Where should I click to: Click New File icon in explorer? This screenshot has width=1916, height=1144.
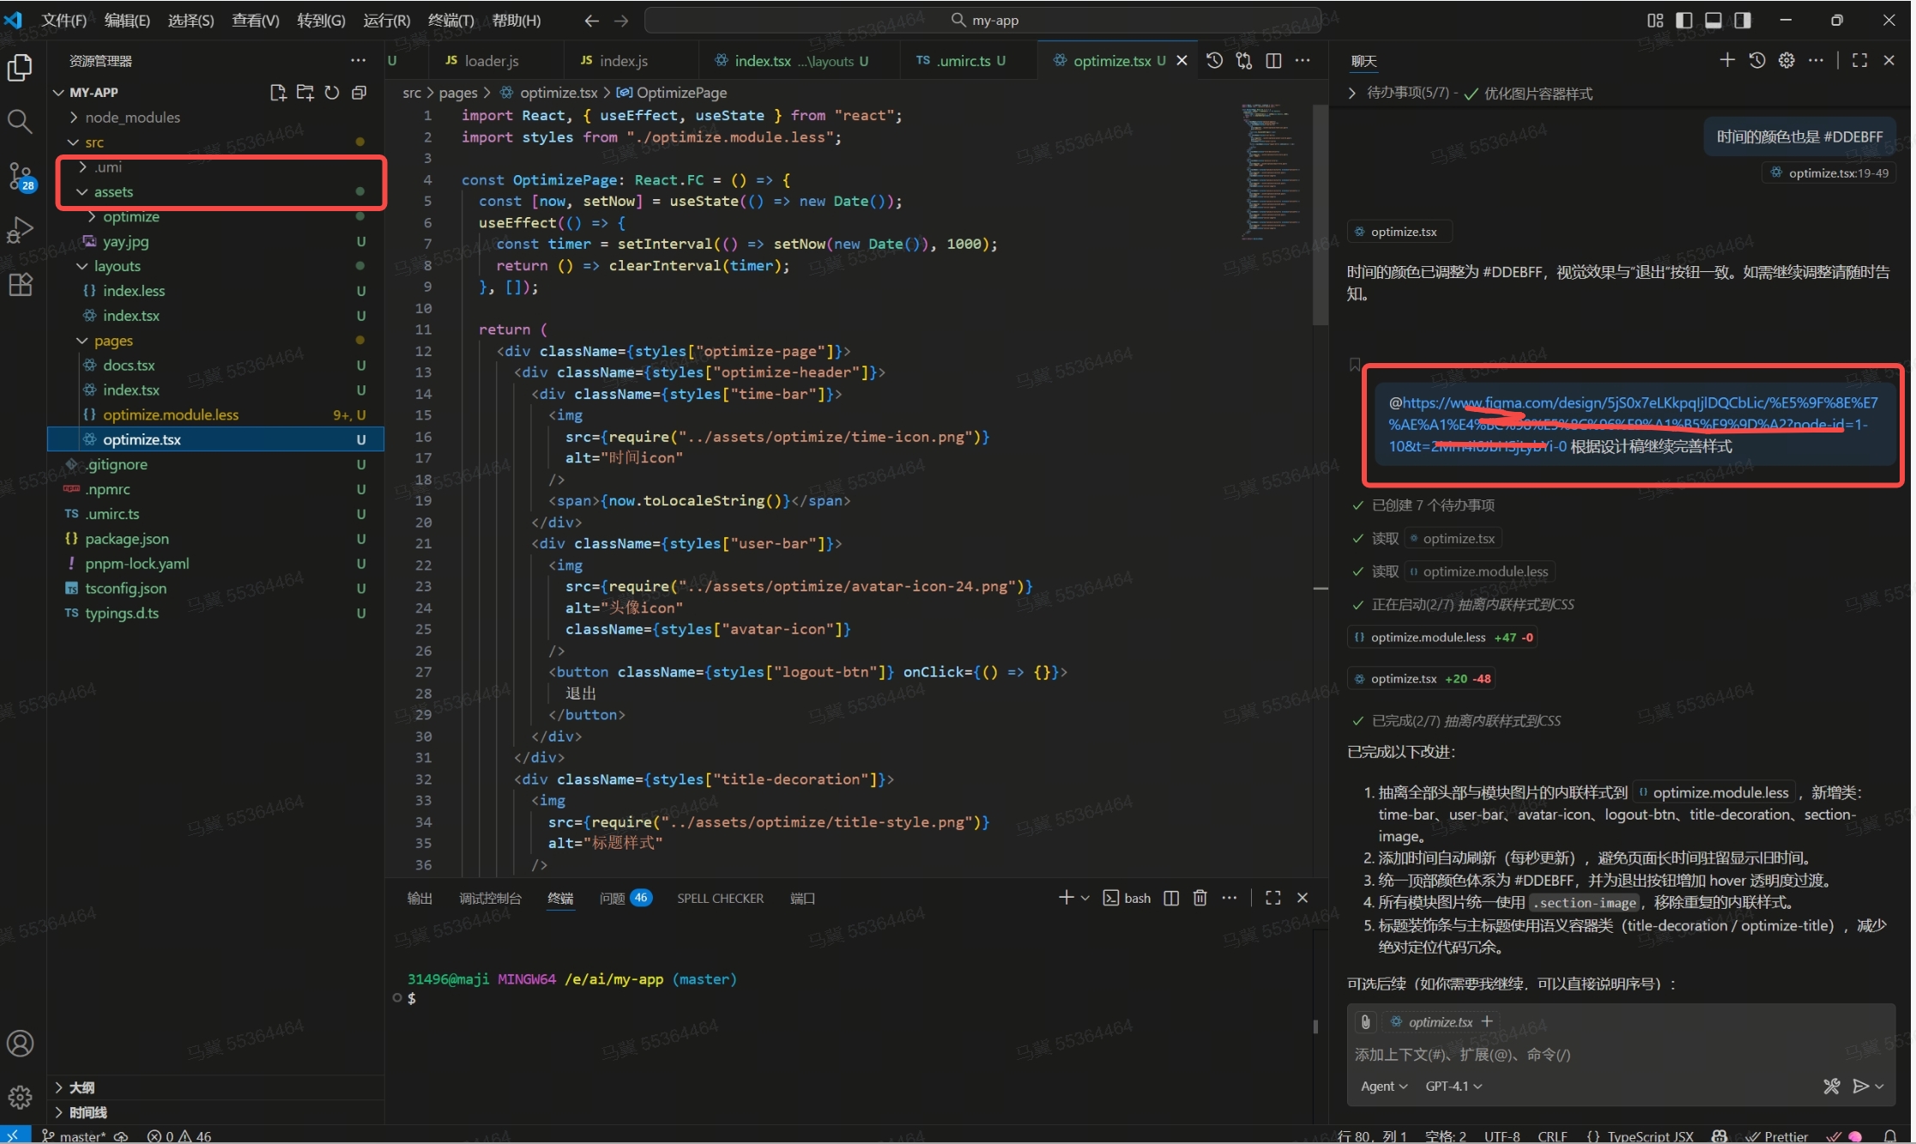(x=277, y=93)
